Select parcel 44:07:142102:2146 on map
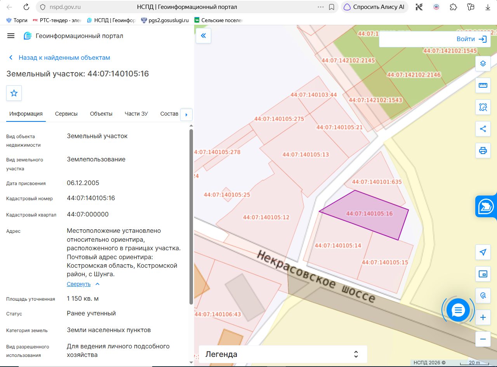The image size is (497, 367). pos(414,75)
